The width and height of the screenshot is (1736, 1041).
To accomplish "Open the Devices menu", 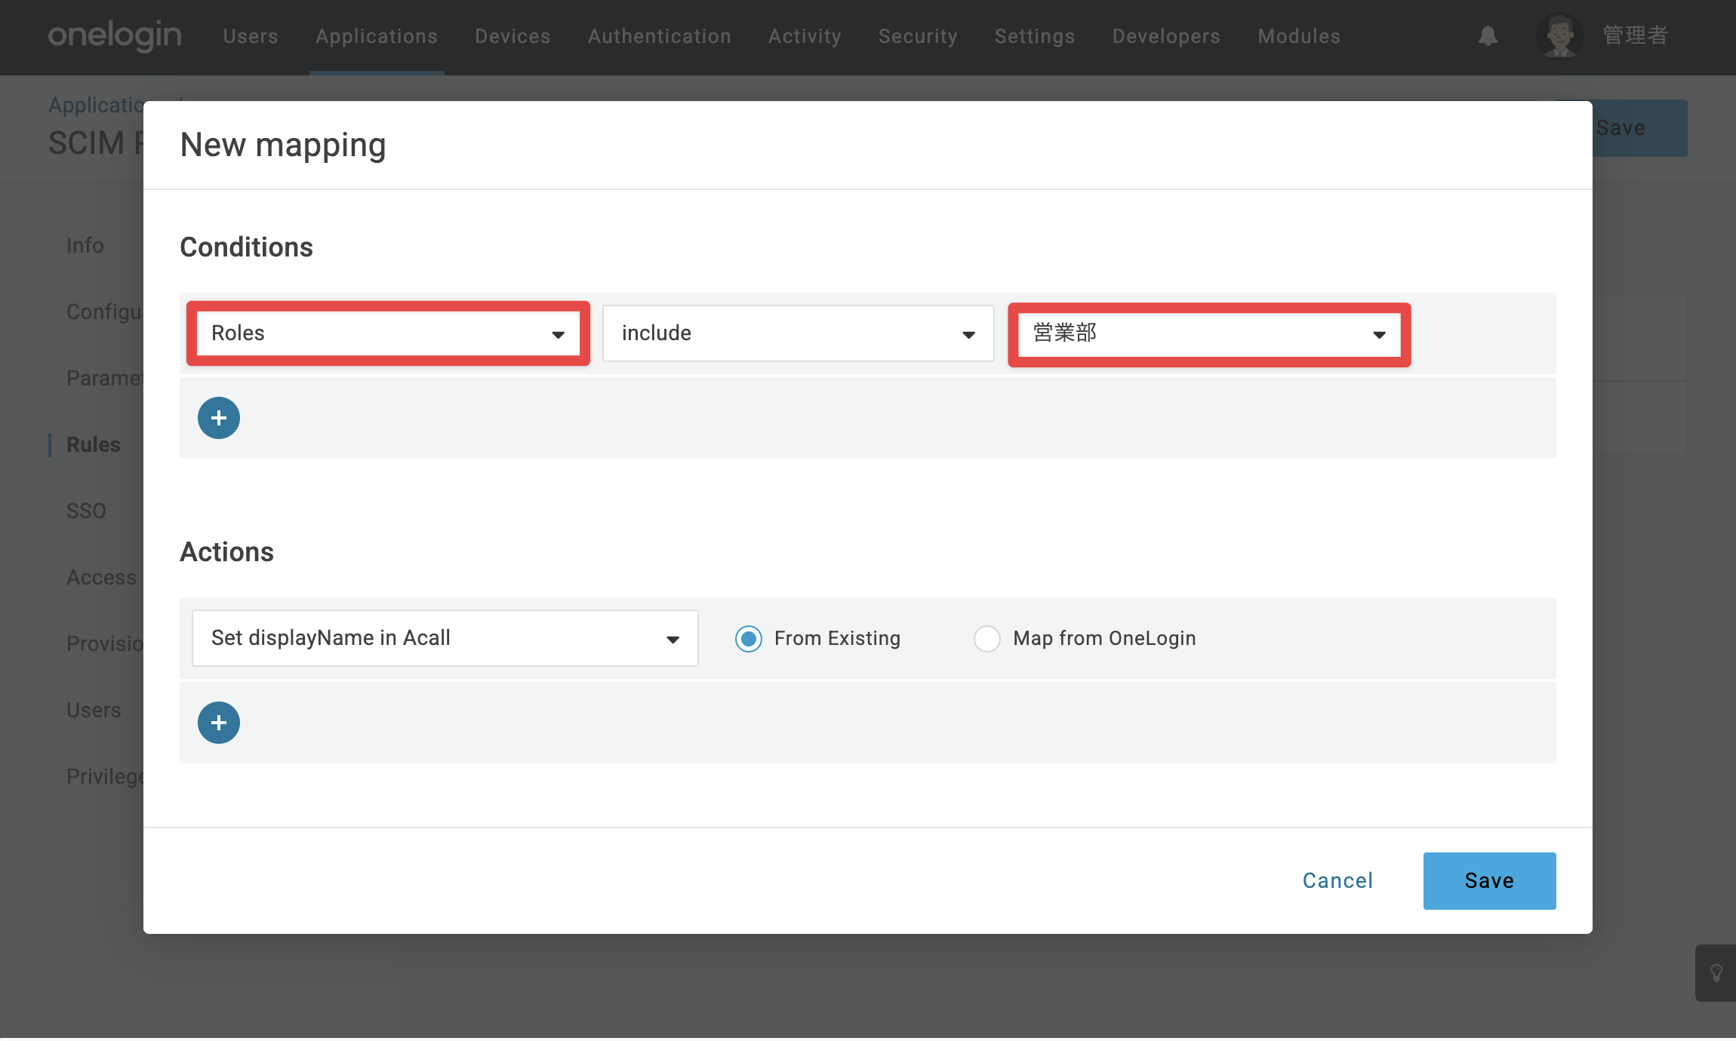I will pos(512,36).
